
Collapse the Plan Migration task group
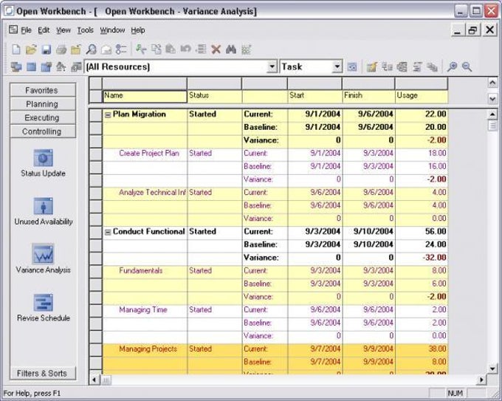(x=108, y=114)
